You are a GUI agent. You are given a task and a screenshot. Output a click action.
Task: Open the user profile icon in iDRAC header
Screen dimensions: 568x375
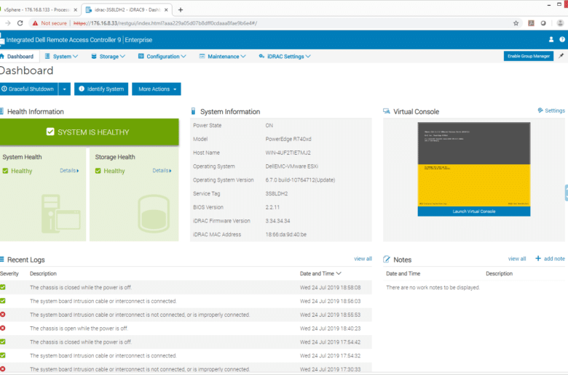pyautogui.click(x=551, y=40)
